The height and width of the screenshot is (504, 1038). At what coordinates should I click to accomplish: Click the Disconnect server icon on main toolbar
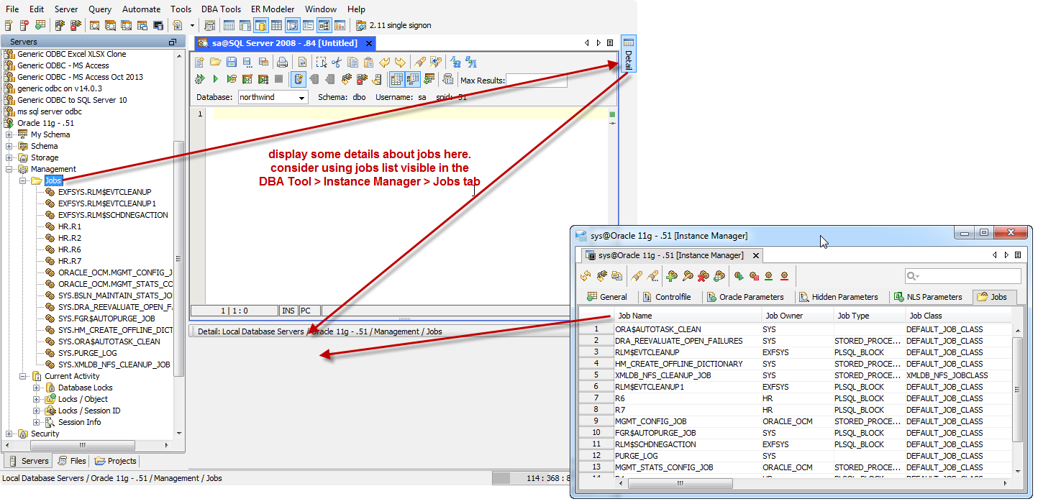click(x=76, y=25)
